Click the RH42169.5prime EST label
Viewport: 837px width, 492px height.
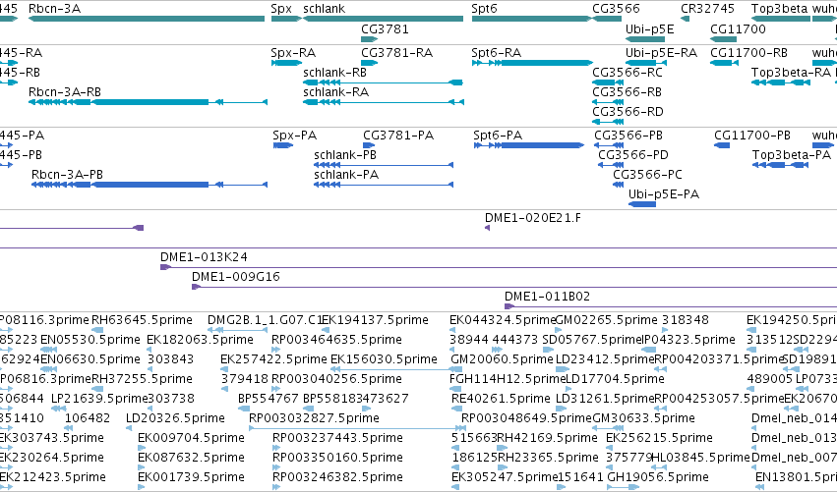point(547,439)
